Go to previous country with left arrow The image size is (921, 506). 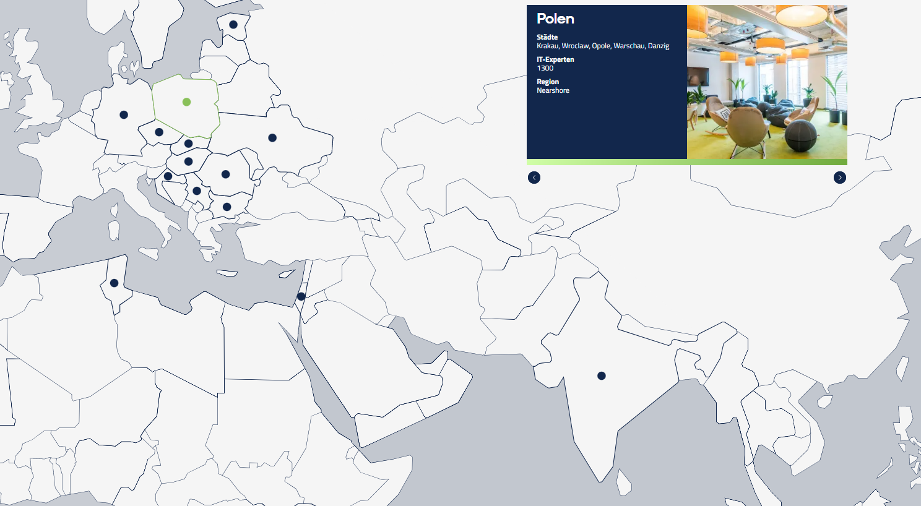(534, 178)
